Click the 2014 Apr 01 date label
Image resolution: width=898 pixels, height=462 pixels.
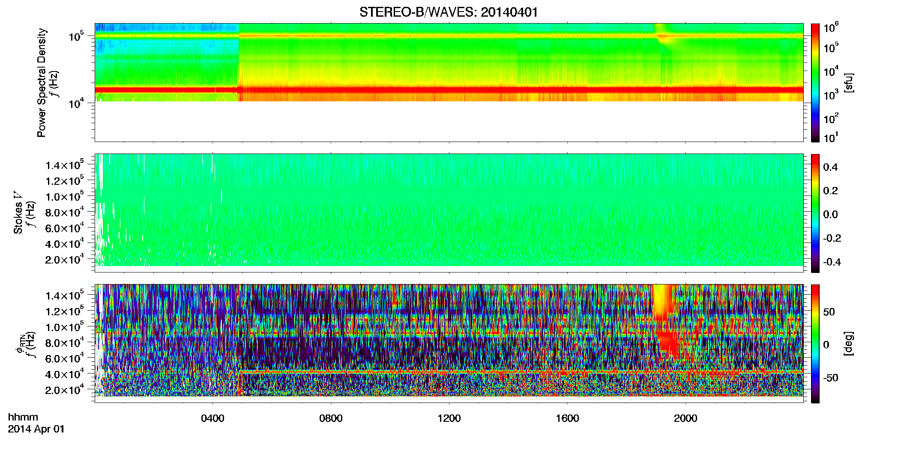tap(36, 429)
